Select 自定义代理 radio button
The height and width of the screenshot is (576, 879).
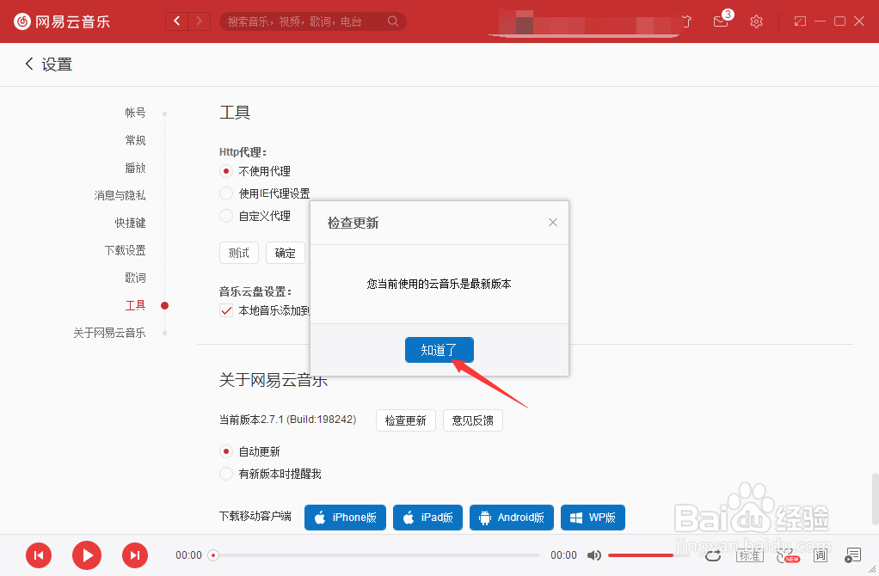226,216
